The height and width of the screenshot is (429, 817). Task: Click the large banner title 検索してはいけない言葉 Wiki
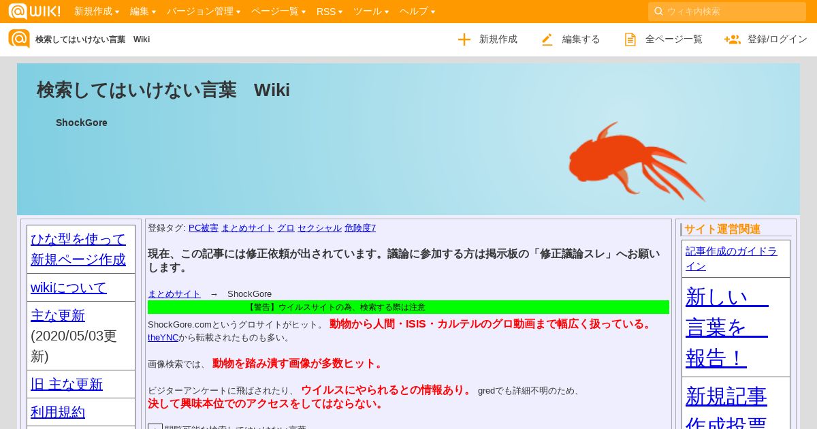point(163,90)
